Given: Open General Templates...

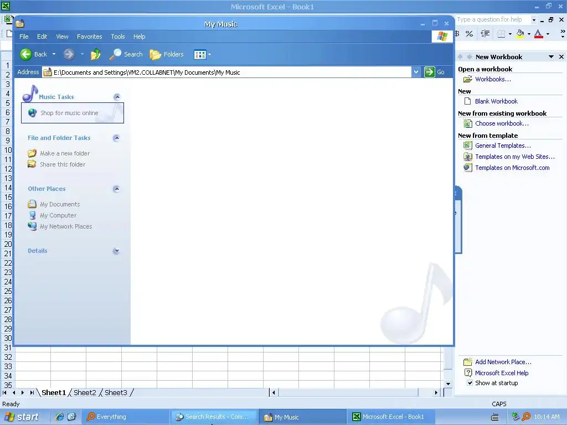Looking at the screenshot, I should click(503, 146).
